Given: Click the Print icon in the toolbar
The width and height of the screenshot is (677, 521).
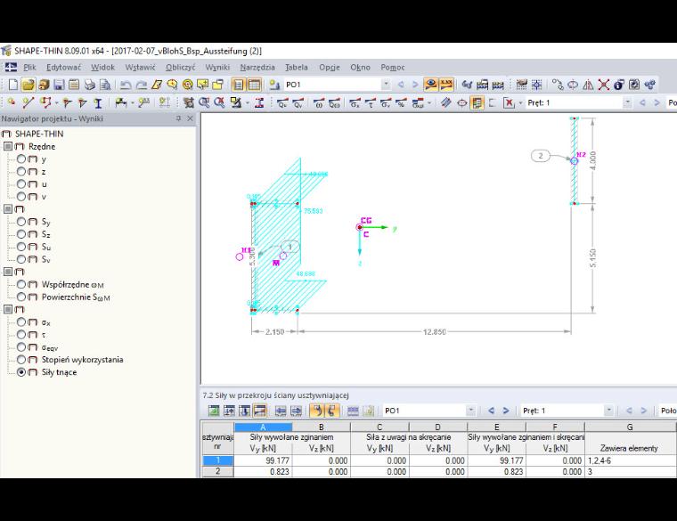Looking at the screenshot, I should [89, 85].
